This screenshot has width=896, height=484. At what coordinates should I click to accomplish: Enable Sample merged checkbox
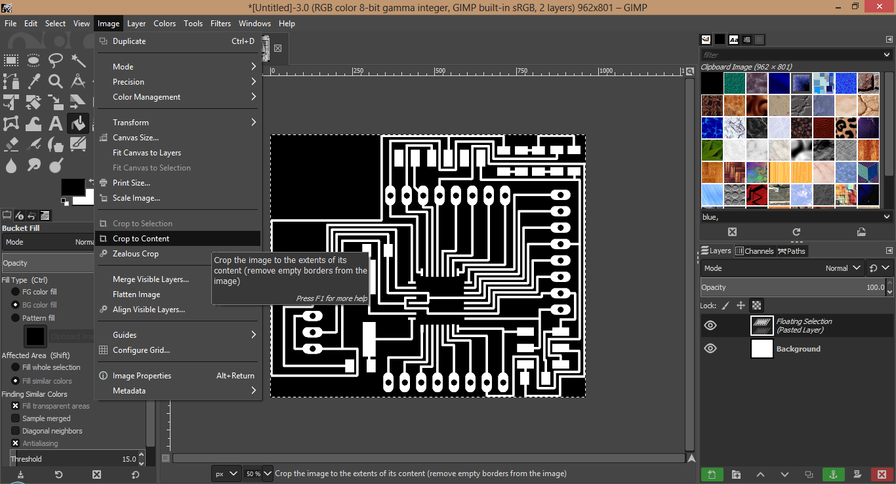point(16,418)
